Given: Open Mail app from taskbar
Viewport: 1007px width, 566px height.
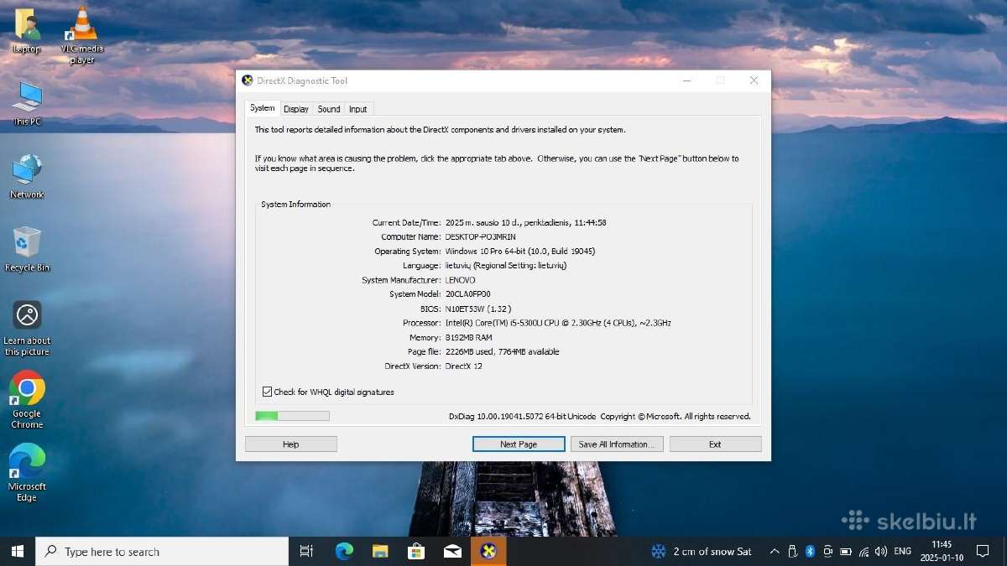Looking at the screenshot, I should click(x=452, y=551).
